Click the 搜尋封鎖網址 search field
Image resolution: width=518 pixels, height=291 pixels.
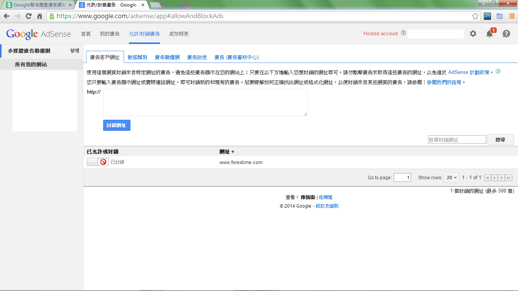pos(457,139)
